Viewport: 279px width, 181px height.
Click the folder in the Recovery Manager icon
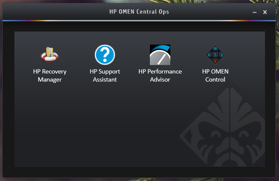coord(50,52)
